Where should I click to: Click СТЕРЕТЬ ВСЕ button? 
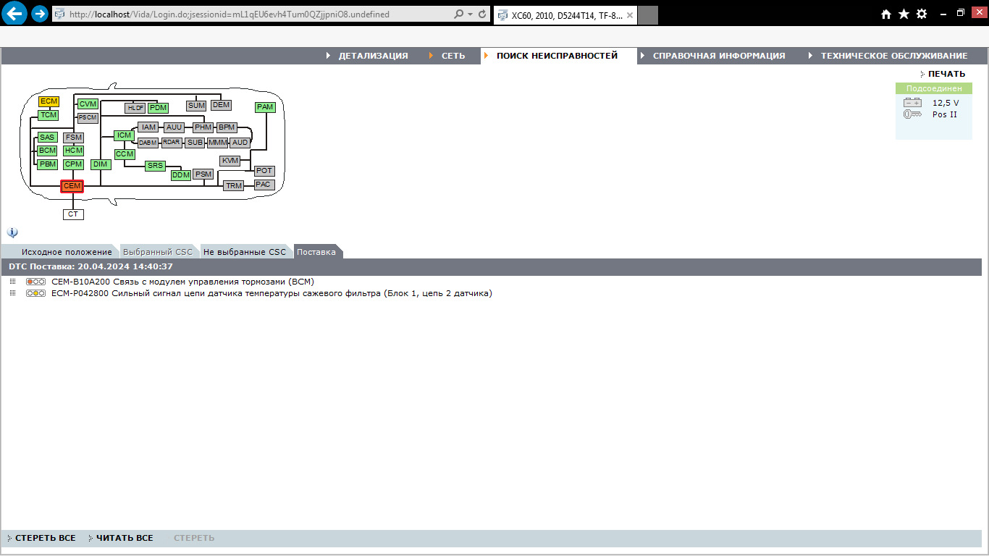pyautogui.click(x=45, y=538)
